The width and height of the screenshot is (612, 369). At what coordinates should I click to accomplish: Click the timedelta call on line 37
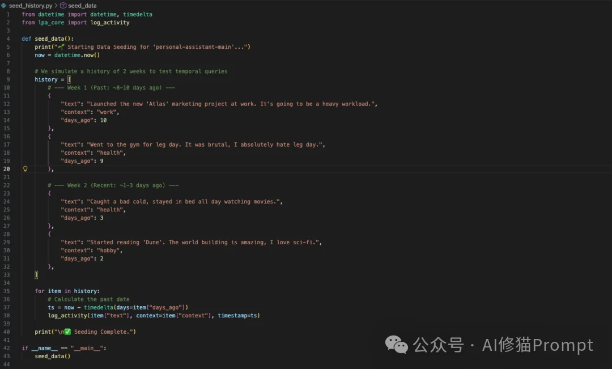tap(97, 307)
